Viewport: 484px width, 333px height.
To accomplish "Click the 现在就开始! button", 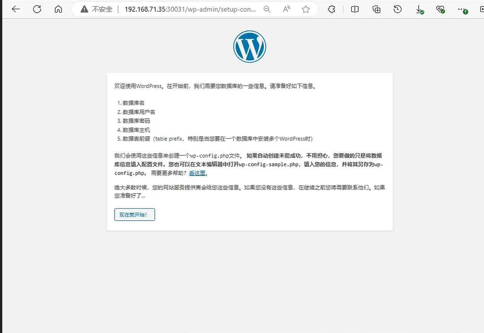I will (135, 214).
